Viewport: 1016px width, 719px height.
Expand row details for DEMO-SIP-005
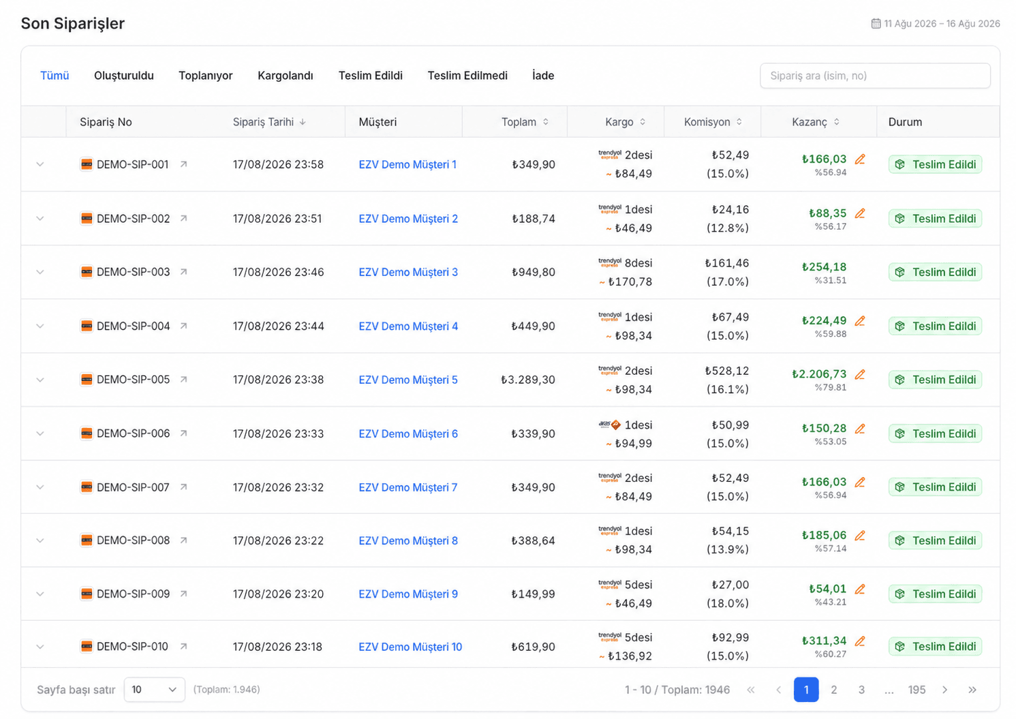40,380
